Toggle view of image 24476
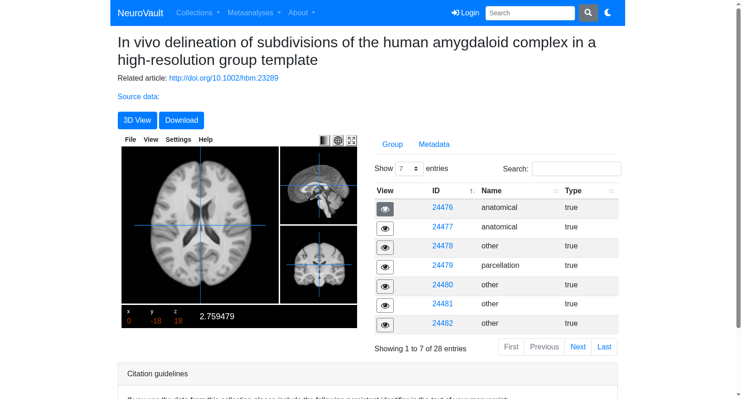Viewport: 742px width, 399px height. point(385,209)
